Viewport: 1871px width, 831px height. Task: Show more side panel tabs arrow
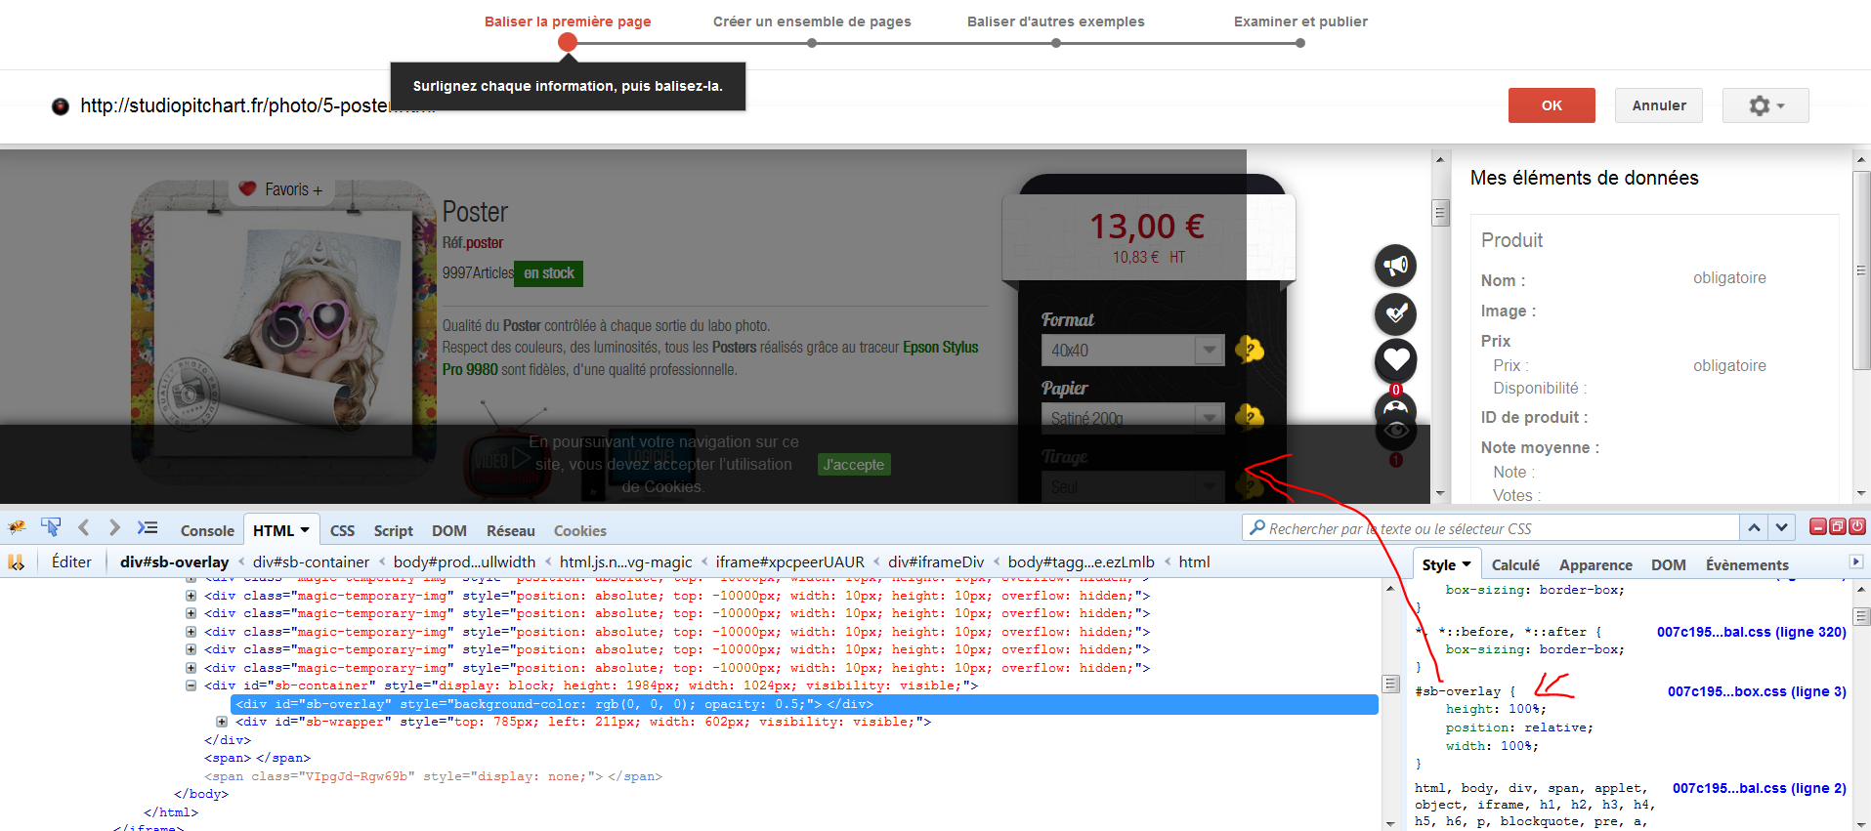pyautogui.click(x=1856, y=561)
